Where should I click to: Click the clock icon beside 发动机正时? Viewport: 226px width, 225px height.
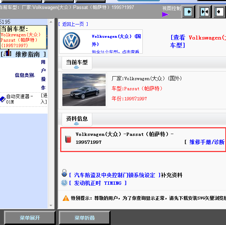click(x=64, y=183)
